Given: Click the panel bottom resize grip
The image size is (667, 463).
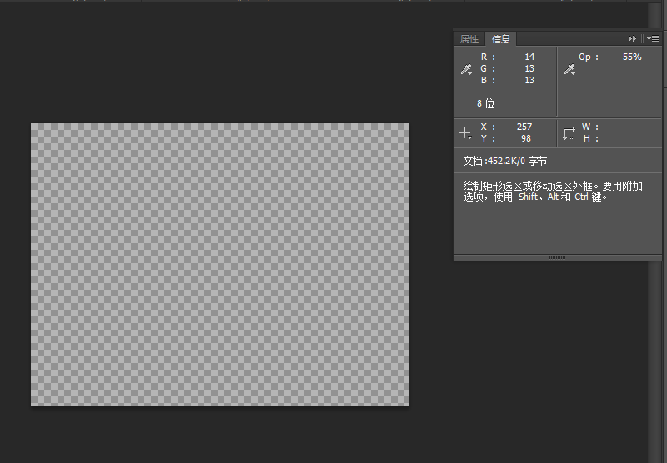Looking at the screenshot, I should pos(557,257).
